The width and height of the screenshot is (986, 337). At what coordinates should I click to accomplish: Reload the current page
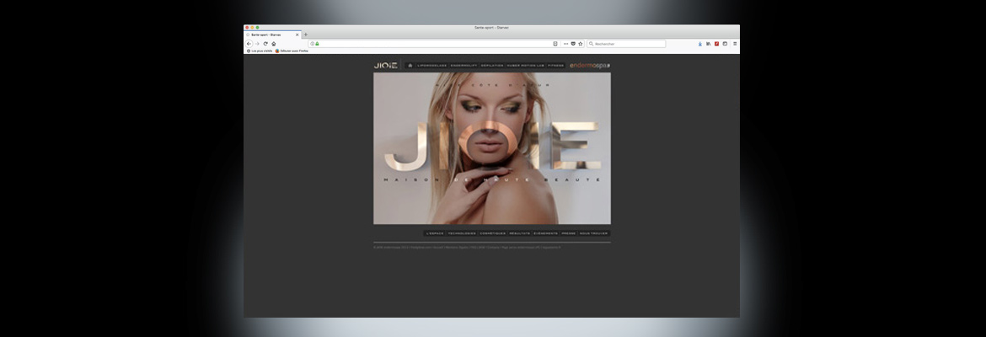tap(265, 44)
